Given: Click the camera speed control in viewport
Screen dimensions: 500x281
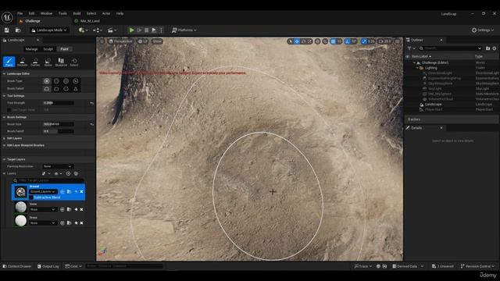Looking at the screenshot, I should 384,41.
